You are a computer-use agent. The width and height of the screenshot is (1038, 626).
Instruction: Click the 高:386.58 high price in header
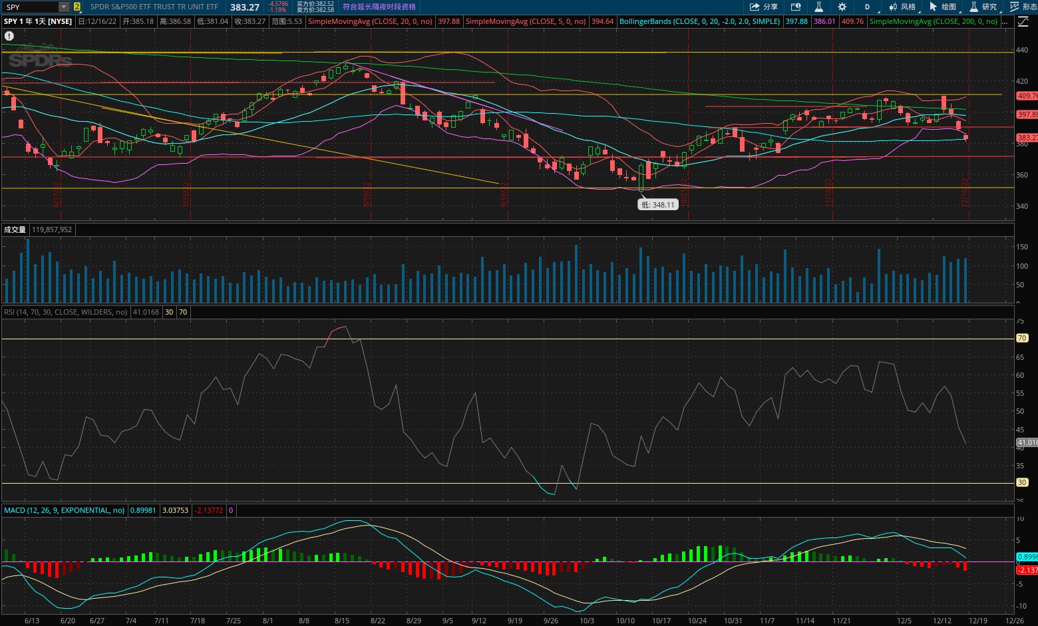(x=176, y=21)
